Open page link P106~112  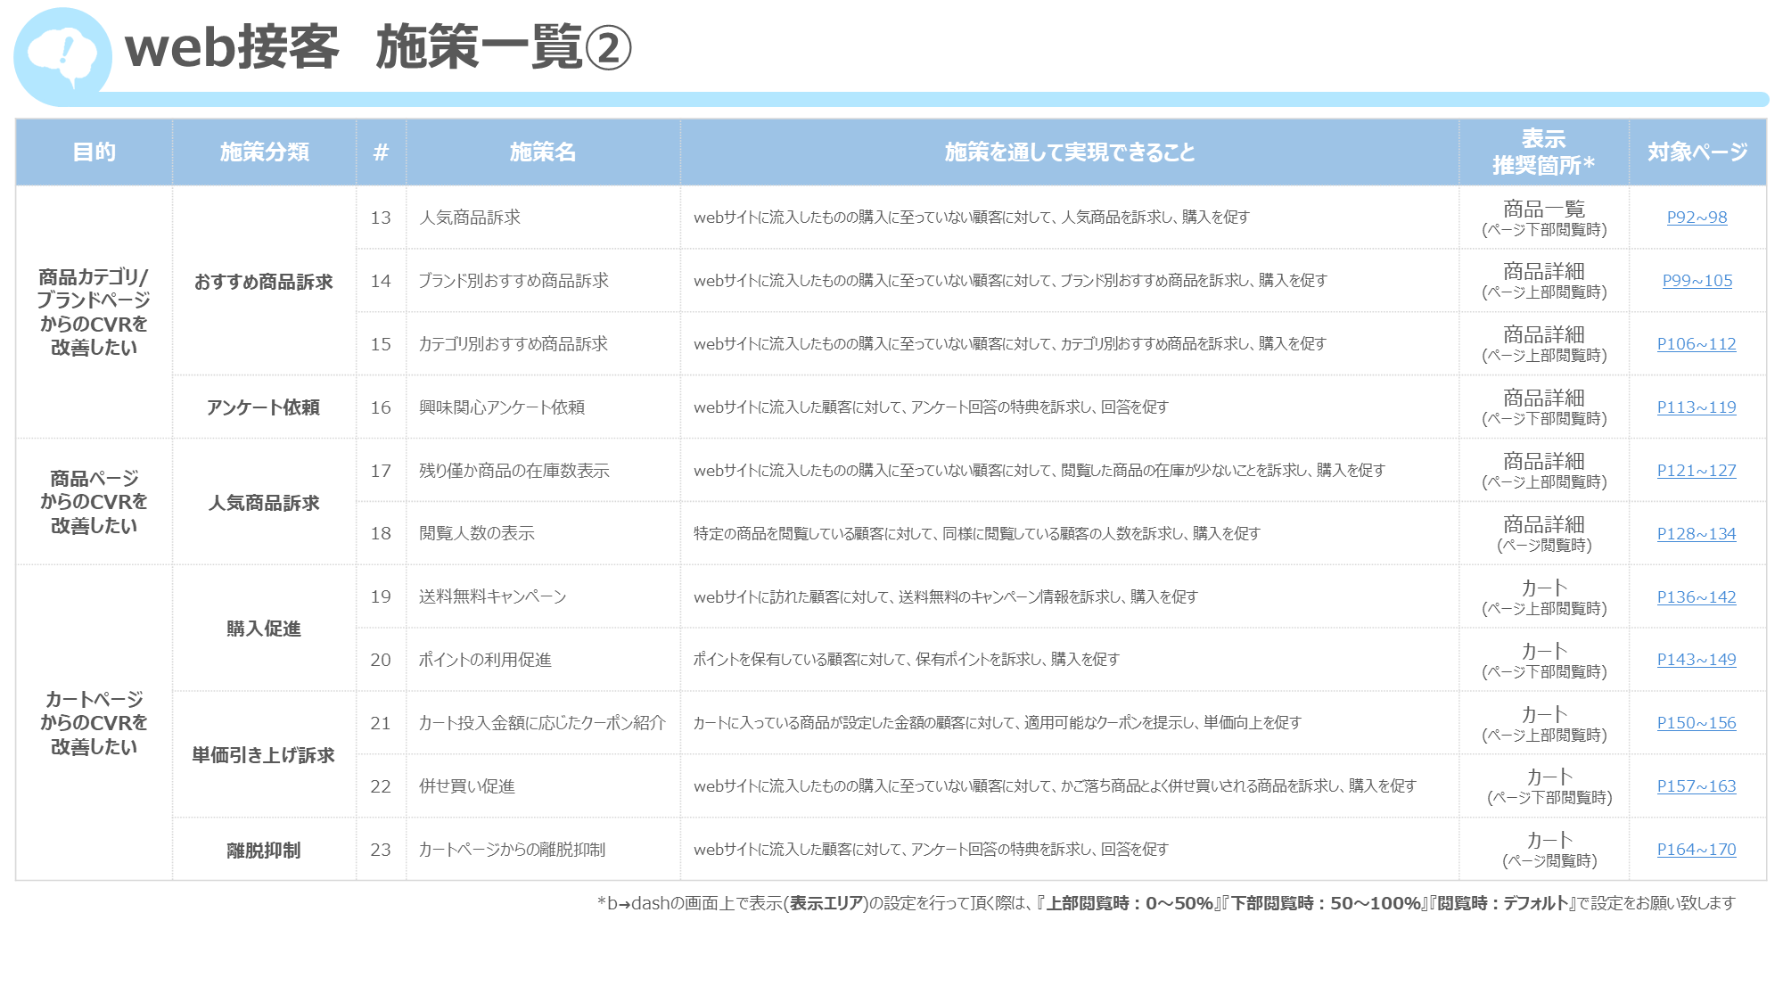(x=1697, y=344)
